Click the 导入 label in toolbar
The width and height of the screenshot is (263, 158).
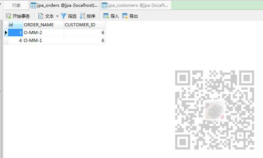[x=115, y=16]
